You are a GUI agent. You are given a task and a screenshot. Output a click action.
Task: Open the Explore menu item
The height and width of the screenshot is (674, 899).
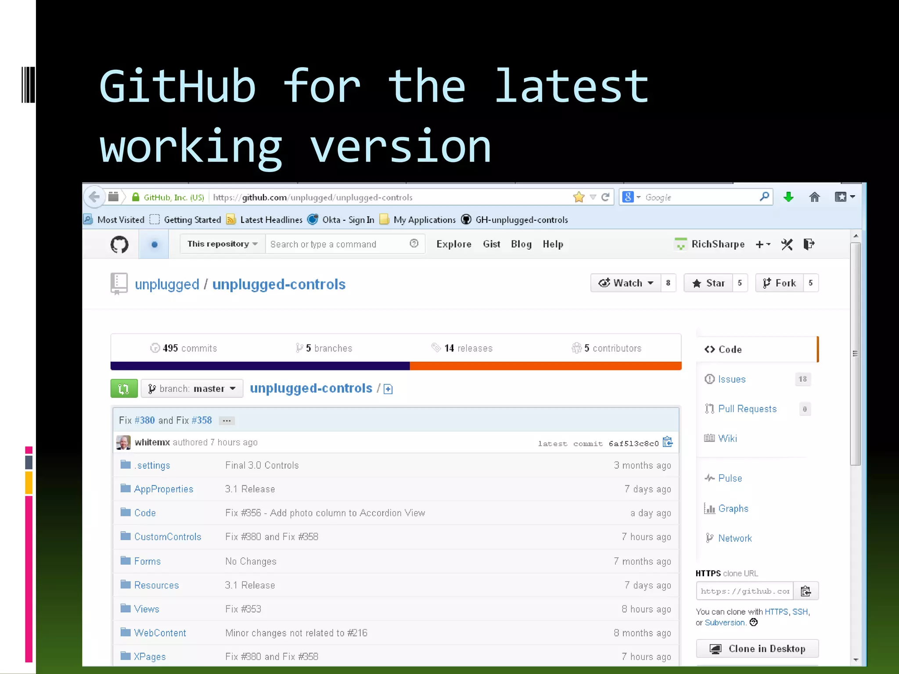[x=454, y=244]
